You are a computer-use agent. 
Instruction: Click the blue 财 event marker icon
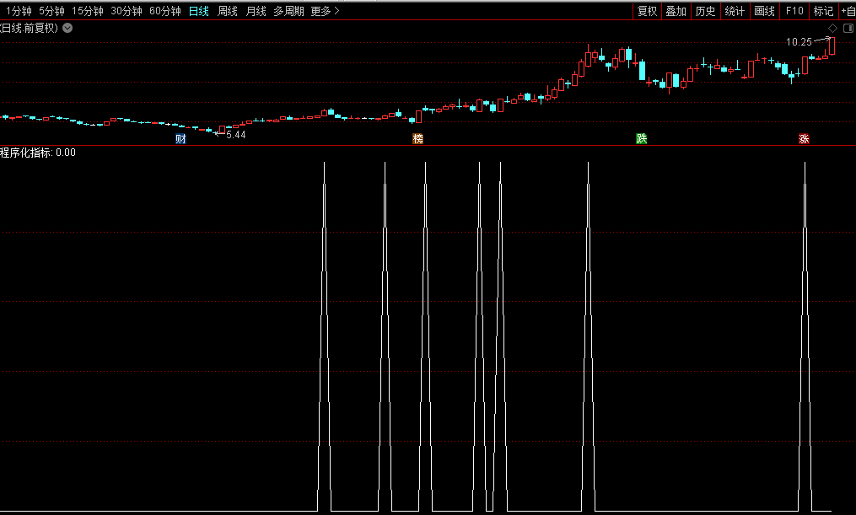[x=180, y=139]
